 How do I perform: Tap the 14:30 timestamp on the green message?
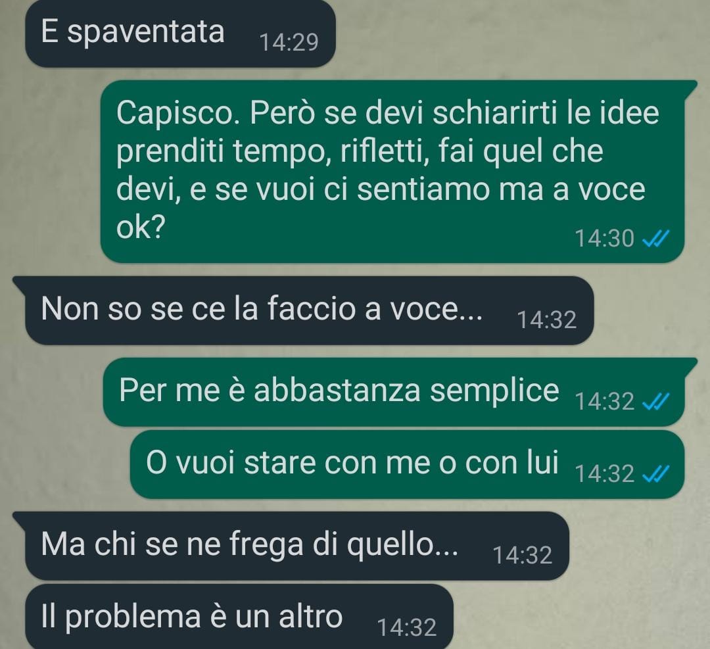coord(605,238)
